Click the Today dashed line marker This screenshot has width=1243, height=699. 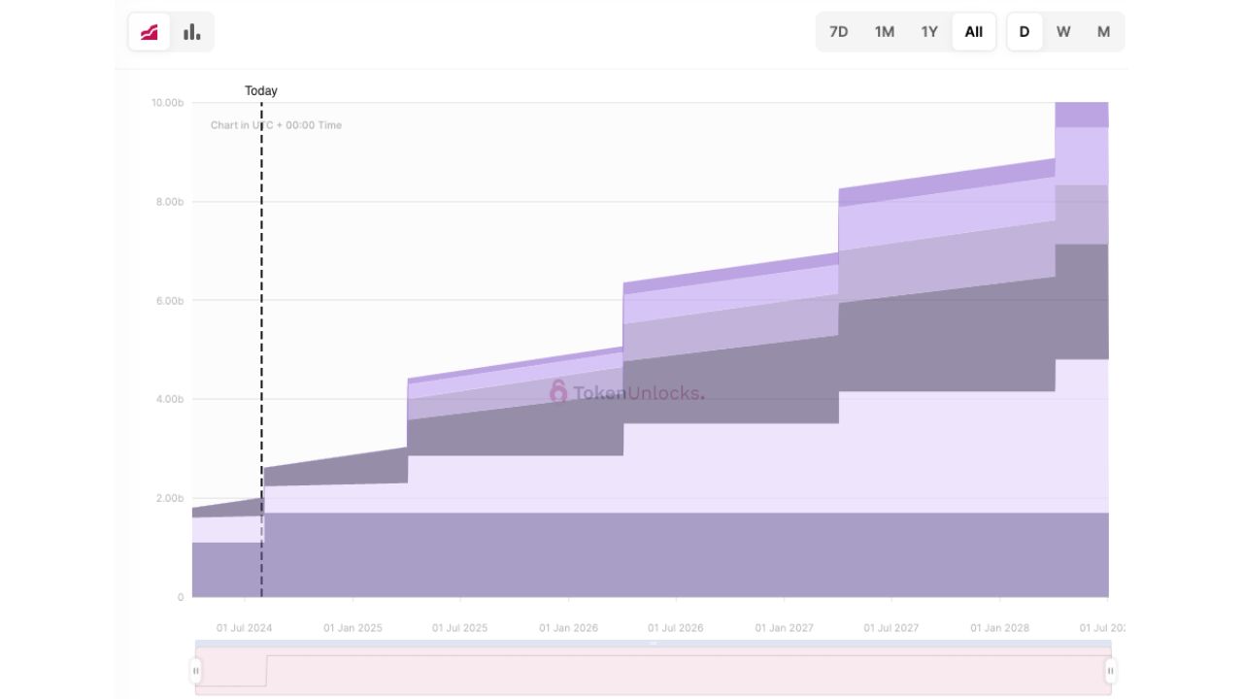(261, 349)
